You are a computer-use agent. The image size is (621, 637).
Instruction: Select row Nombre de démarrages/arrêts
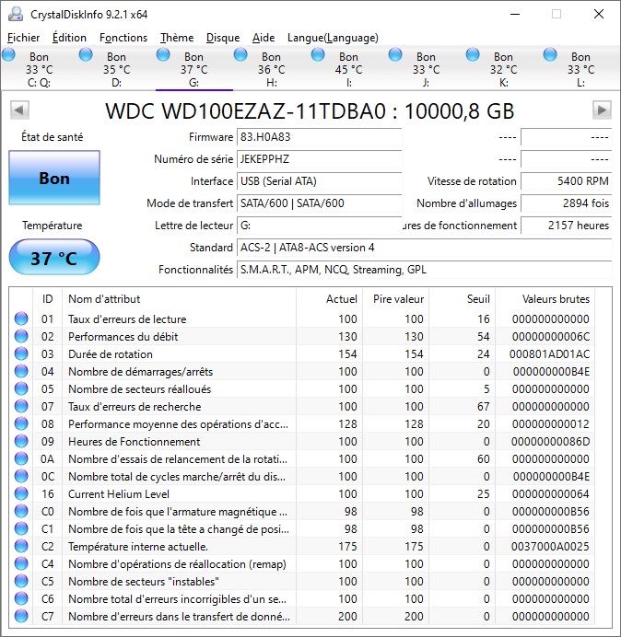coord(302,371)
